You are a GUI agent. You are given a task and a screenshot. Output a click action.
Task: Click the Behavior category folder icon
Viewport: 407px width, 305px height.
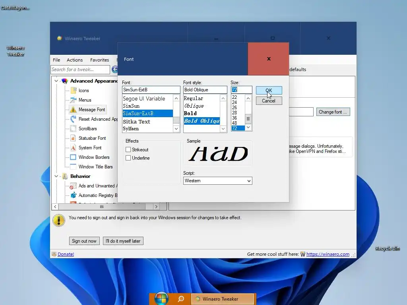tap(65, 176)
